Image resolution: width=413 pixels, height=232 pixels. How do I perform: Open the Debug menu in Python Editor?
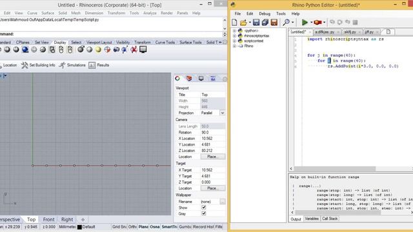coord(265,14)
